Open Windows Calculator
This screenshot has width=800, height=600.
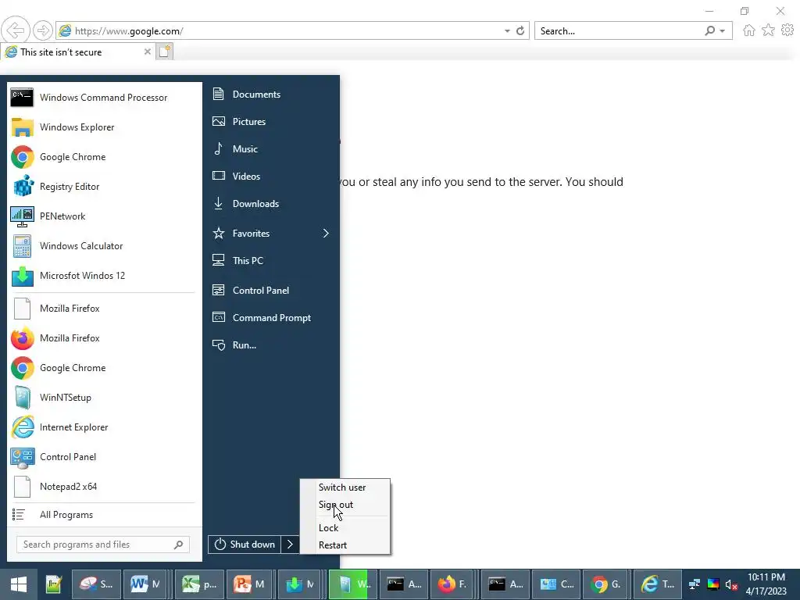tap(105, 245)
